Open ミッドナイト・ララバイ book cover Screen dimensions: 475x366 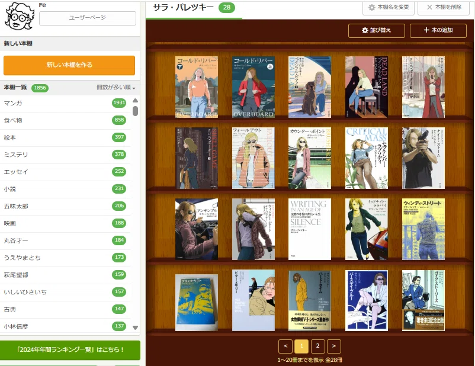tap(367, 229)
